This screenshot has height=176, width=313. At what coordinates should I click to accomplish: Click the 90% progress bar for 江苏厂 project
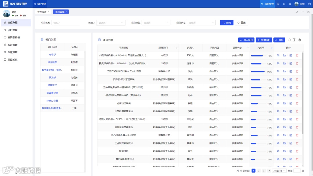(259, 71)
